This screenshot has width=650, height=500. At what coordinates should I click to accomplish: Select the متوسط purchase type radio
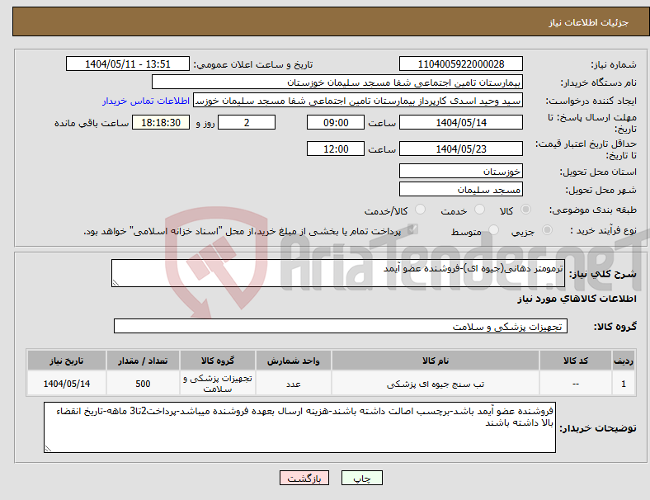pyautogui.click(x=493, y=230)
